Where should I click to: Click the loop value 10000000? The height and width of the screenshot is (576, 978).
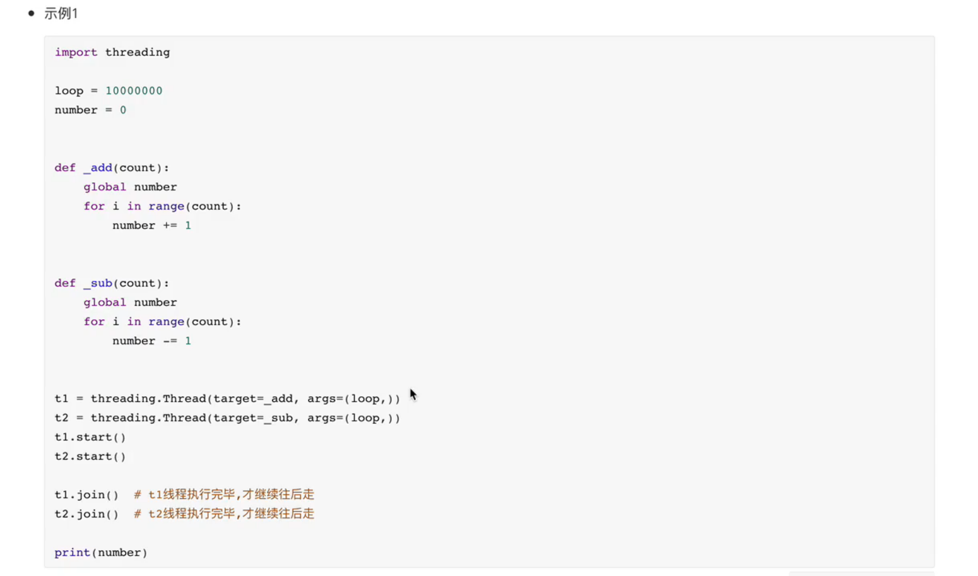click(134, 91)
